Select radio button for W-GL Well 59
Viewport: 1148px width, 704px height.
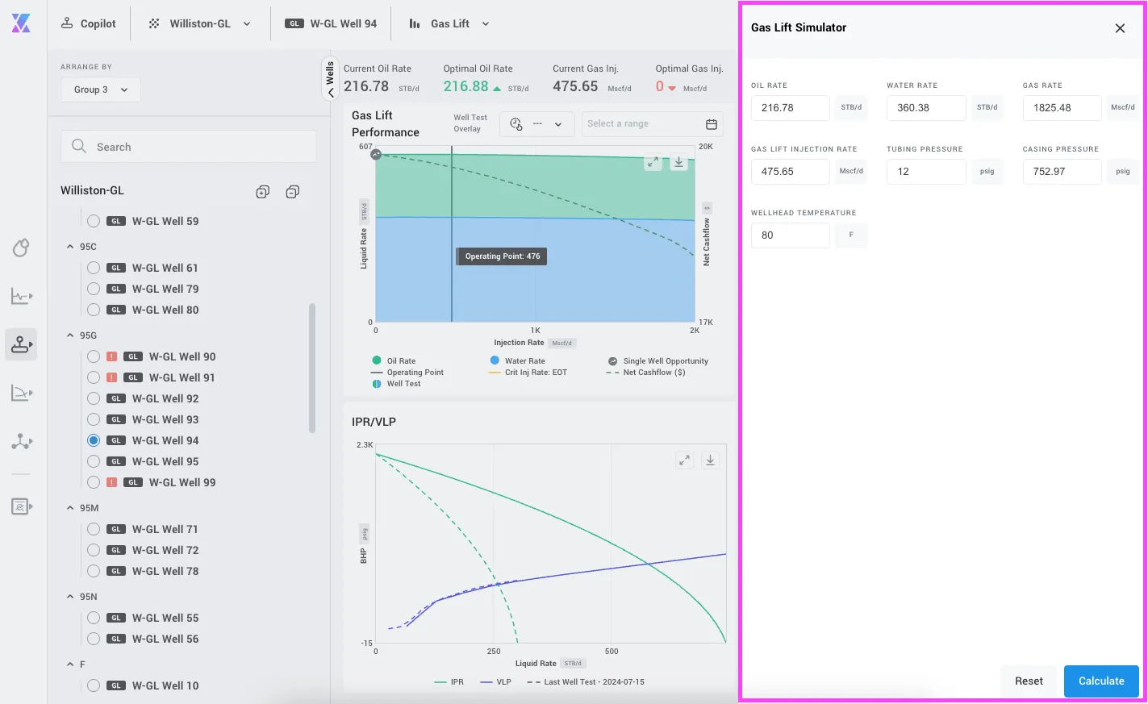point(94,221)
